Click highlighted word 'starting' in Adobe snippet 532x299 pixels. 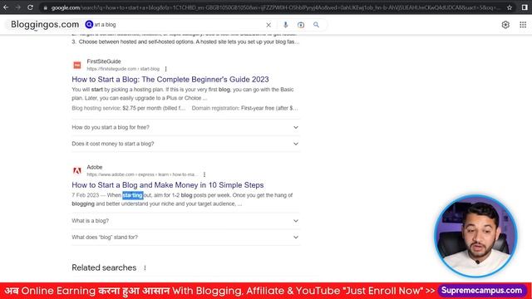[x=133, y=195]
